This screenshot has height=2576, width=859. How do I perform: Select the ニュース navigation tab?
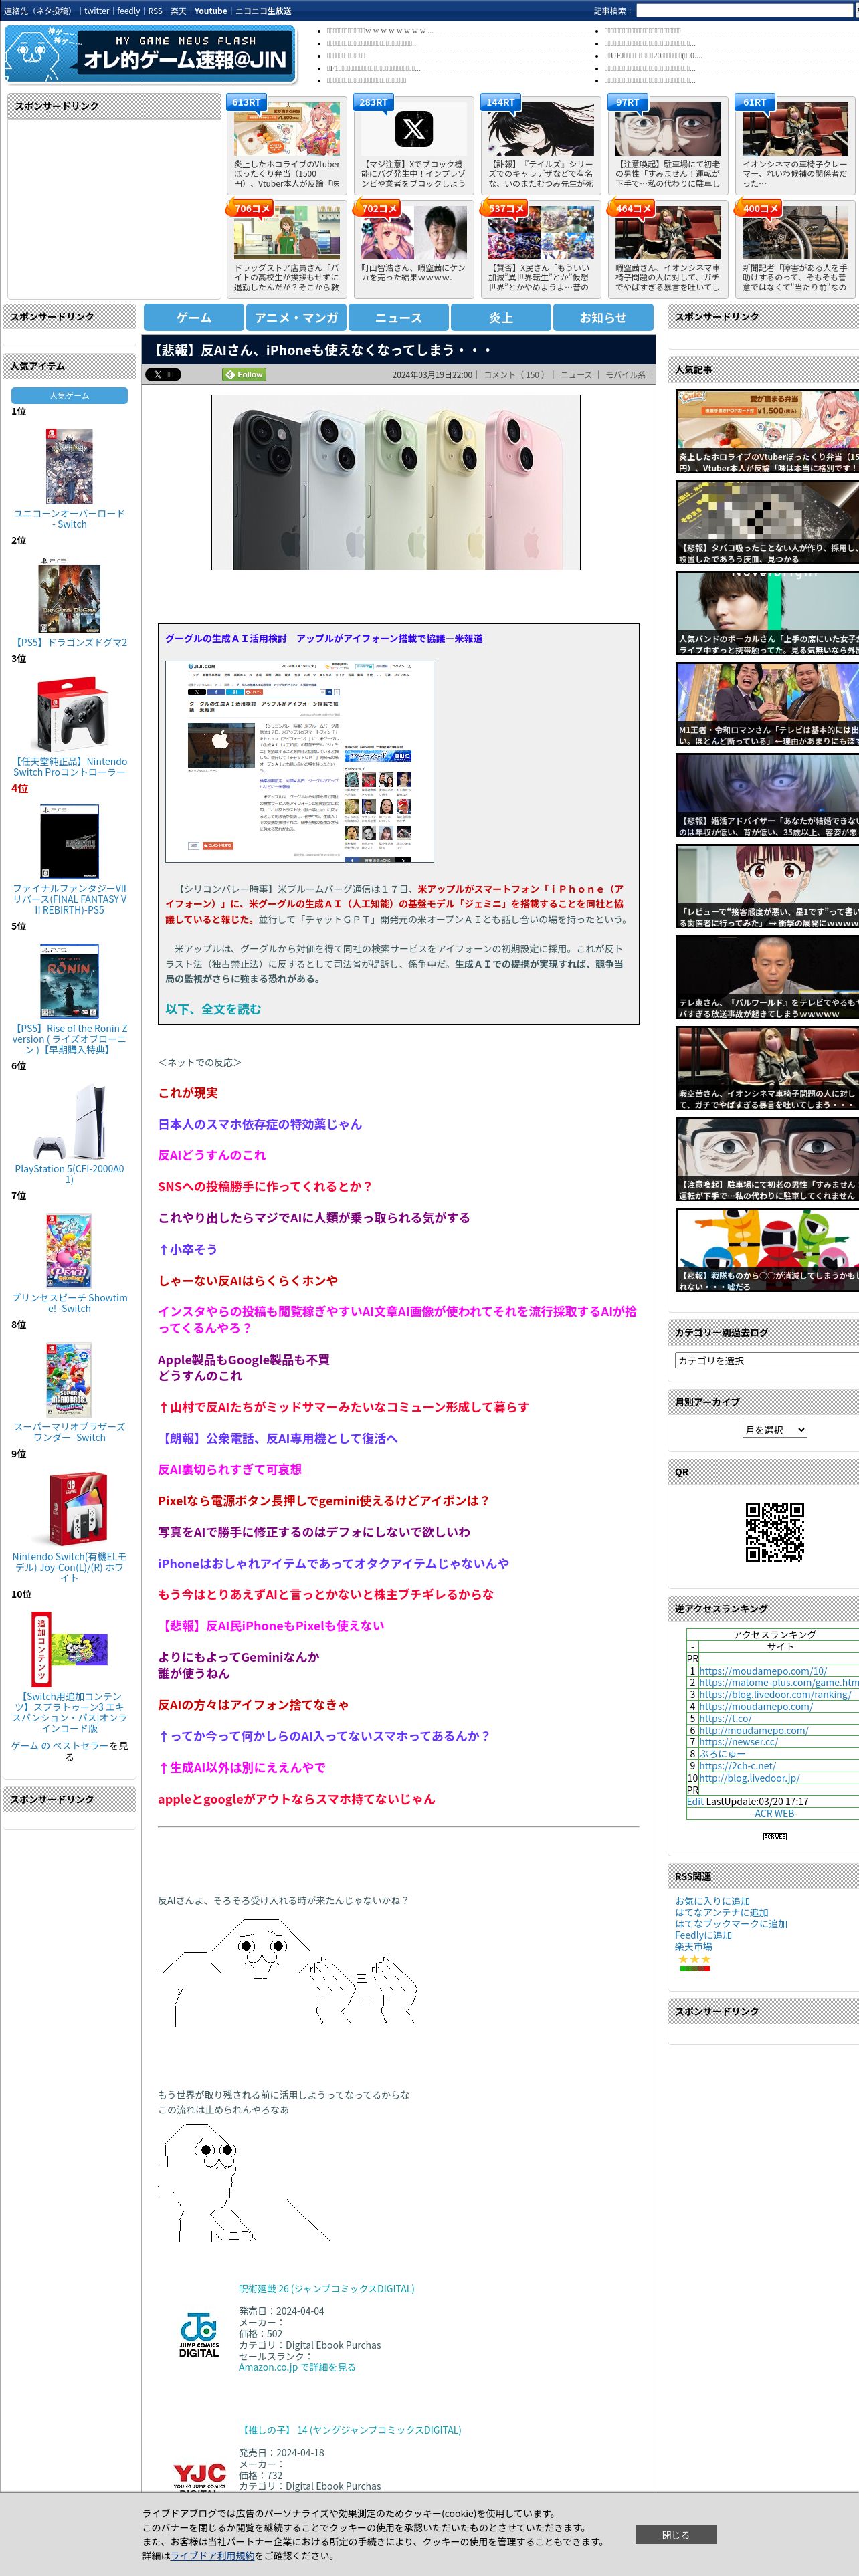398,317
